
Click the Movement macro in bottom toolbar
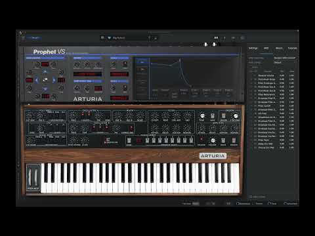point(290,203)
